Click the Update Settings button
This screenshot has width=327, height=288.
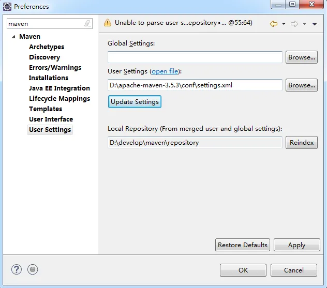pyautogui.click(x=135, y=102)
